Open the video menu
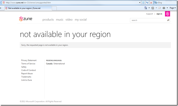This screenshot has height=106, width=178. click(x=69, y=20)
